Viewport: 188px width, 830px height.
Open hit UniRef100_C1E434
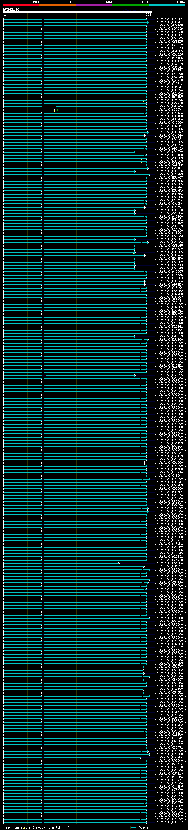pos(169,200)
